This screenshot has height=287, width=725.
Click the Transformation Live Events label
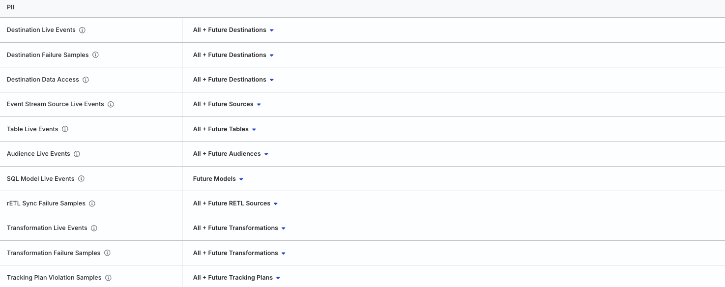tap(47, 228)
